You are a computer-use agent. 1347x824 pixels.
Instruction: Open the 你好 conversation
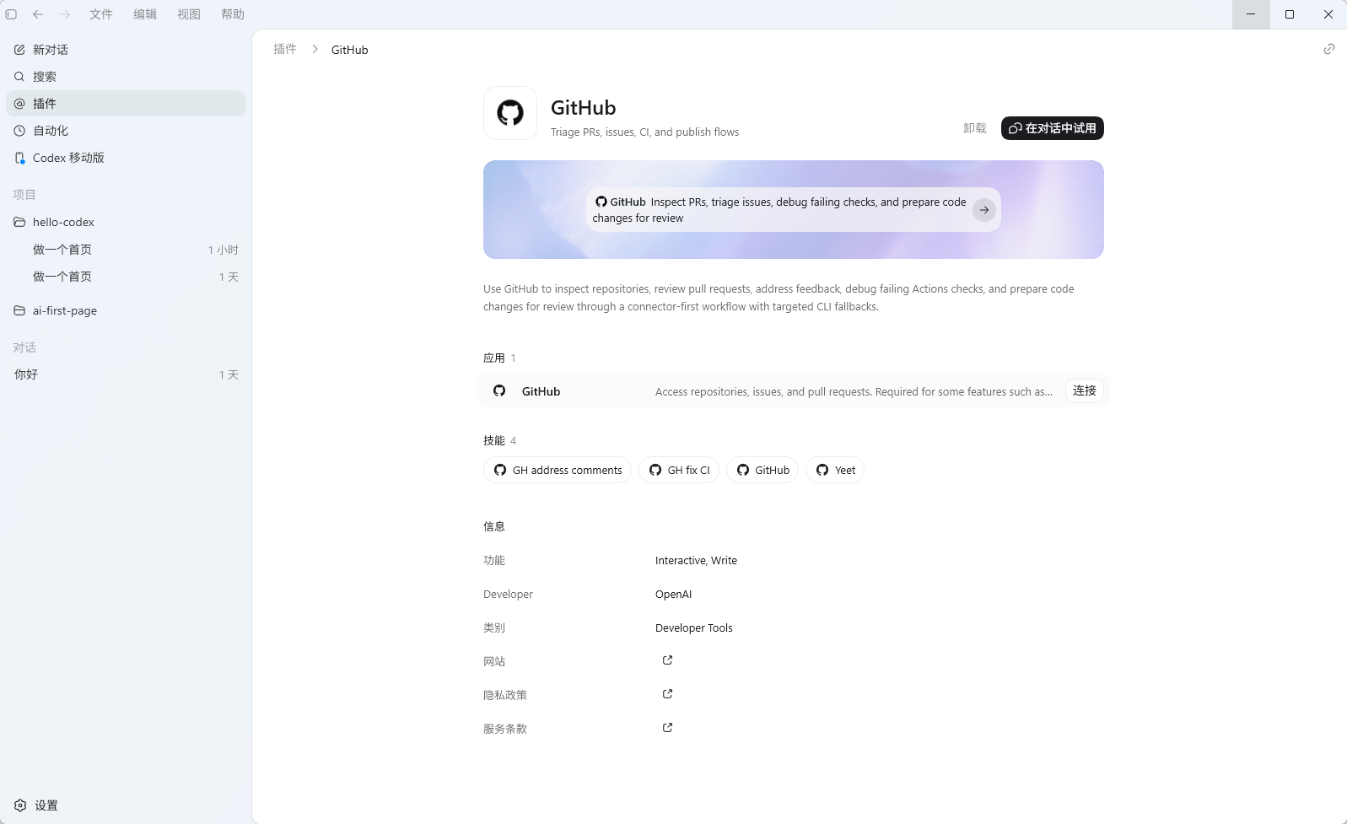[126, 374]
